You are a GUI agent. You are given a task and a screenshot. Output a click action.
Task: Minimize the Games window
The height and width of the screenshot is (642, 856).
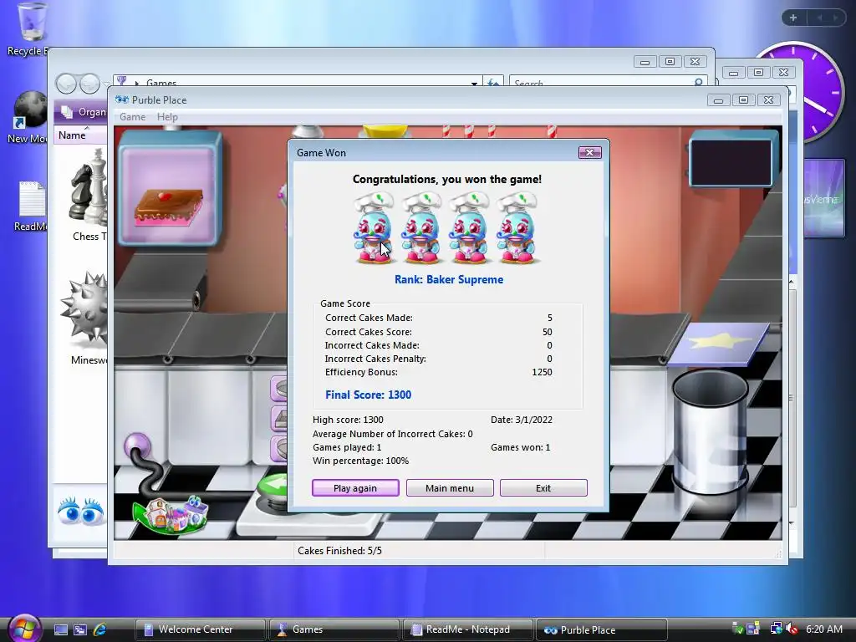click(x=645, y=62)
